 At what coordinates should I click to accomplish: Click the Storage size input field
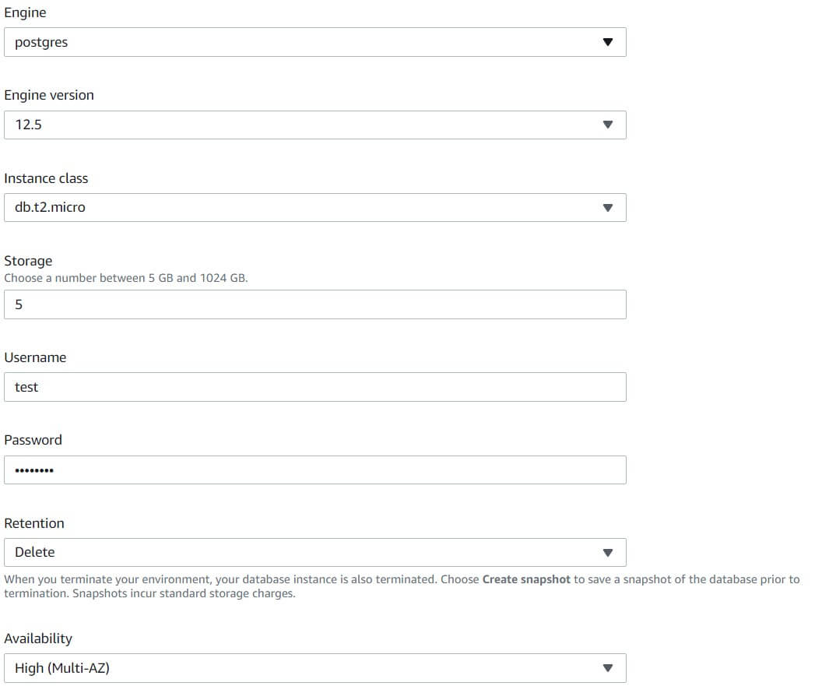pos(315,304)
